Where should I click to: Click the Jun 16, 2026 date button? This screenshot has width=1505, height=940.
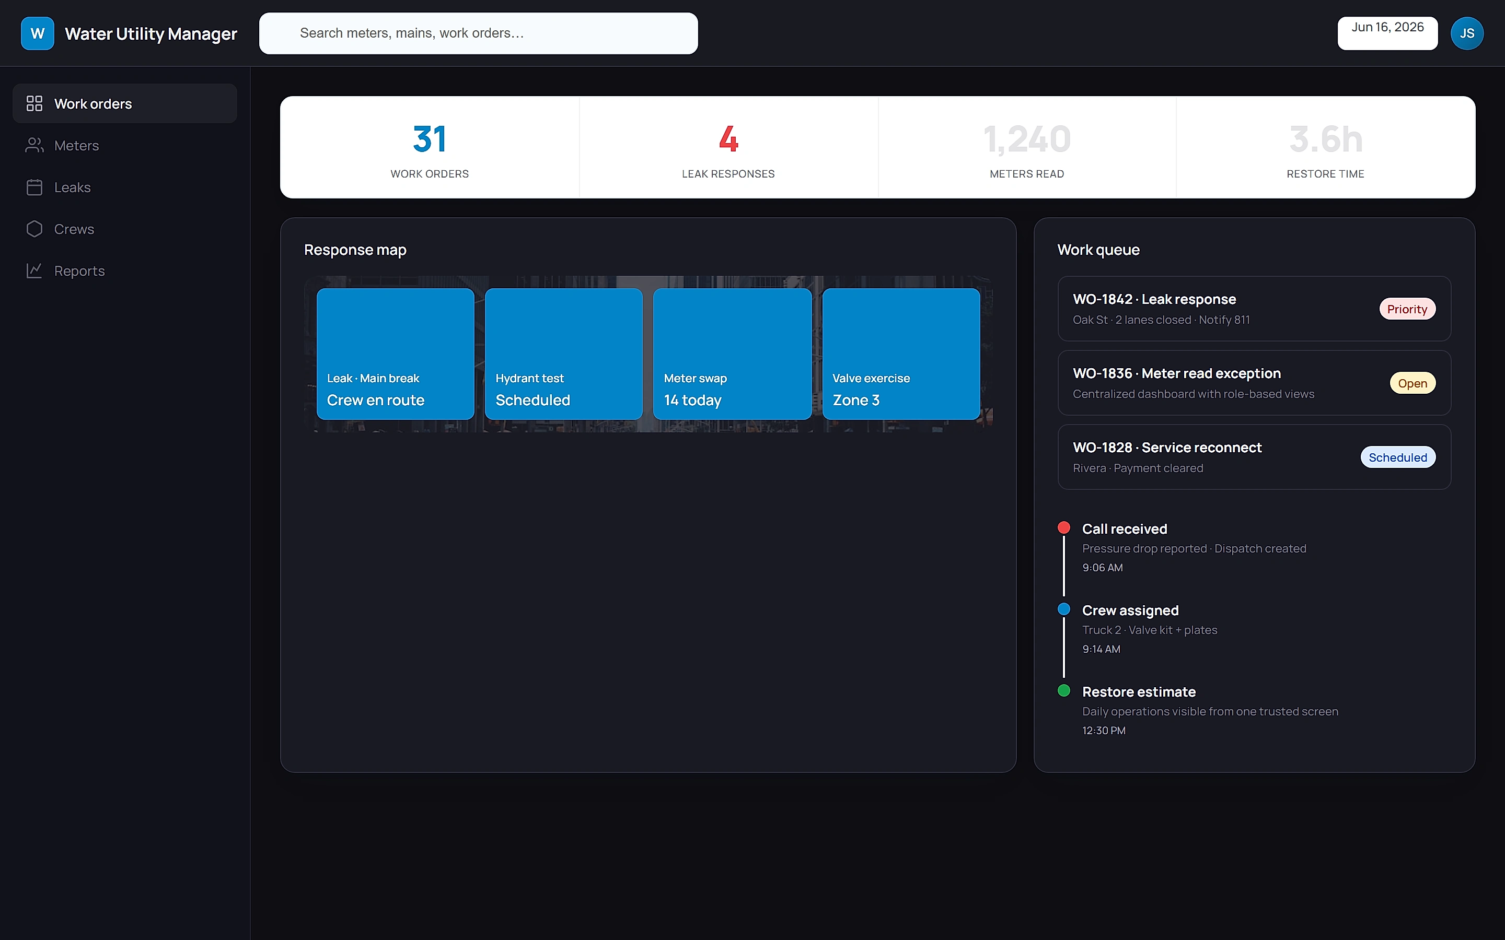1387,33
